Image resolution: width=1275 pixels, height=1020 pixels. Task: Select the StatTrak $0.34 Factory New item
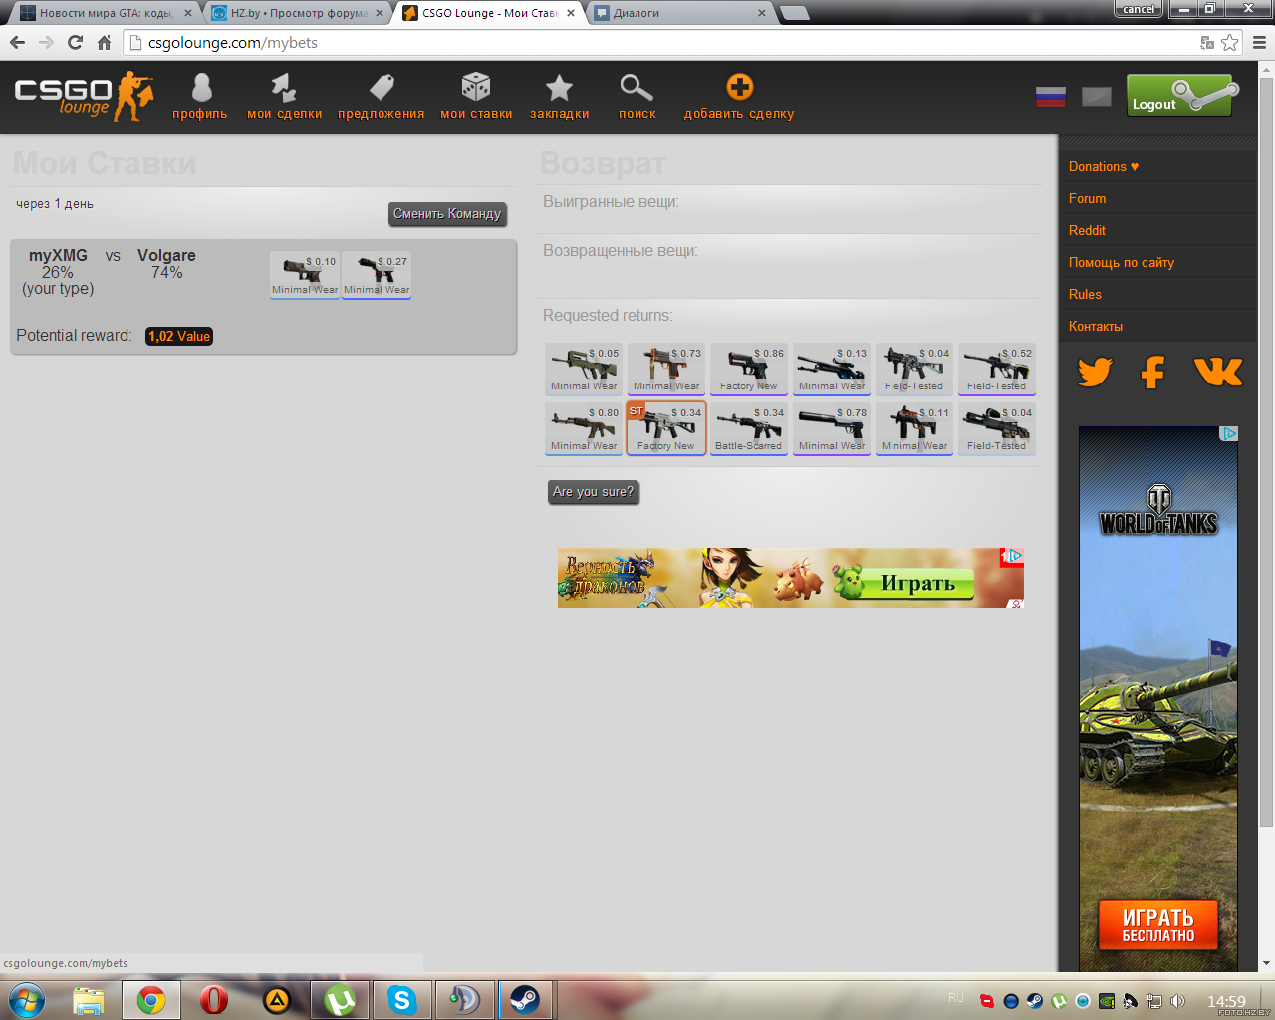click(x=666, y=428)
